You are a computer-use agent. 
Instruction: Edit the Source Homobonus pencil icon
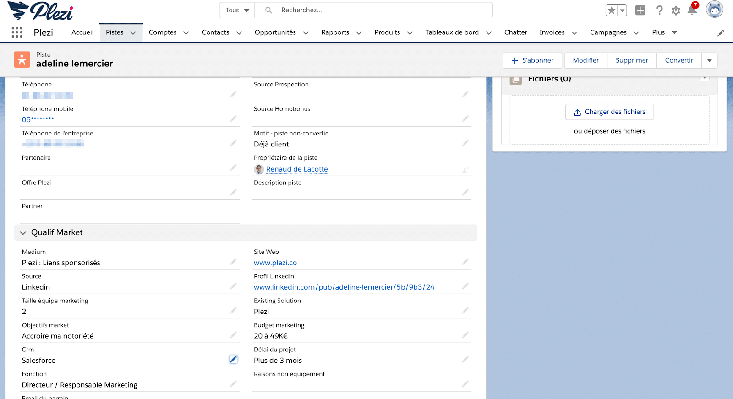coord(465,119)
